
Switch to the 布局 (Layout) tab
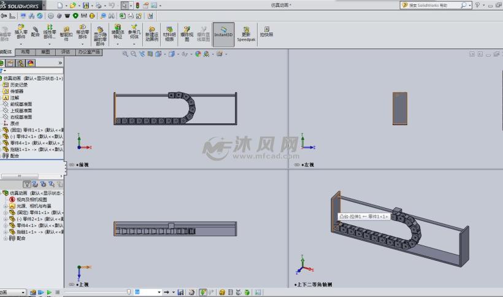pyautogui.click(x=25, y=52)
